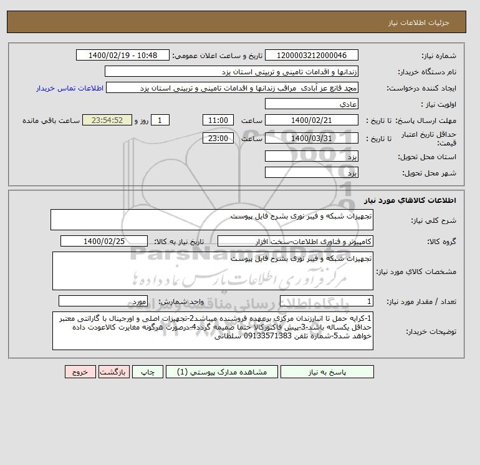Click the general need description text box
The height and width of the screenshot is (465, 480).
click(x=212, y=220)
